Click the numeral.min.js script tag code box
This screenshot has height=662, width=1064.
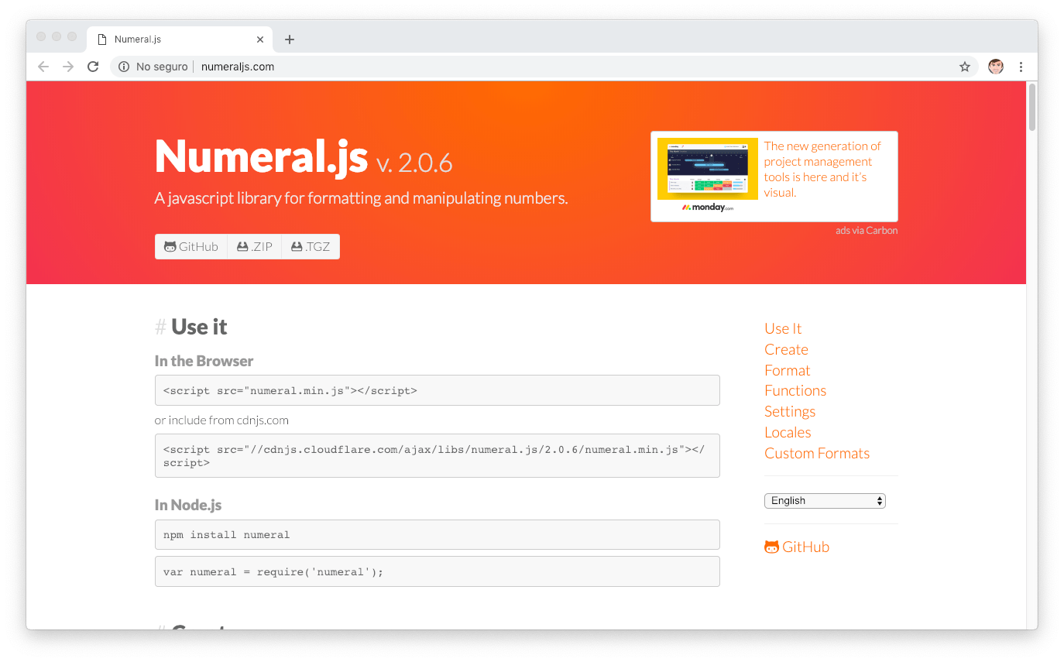[438, 390]
